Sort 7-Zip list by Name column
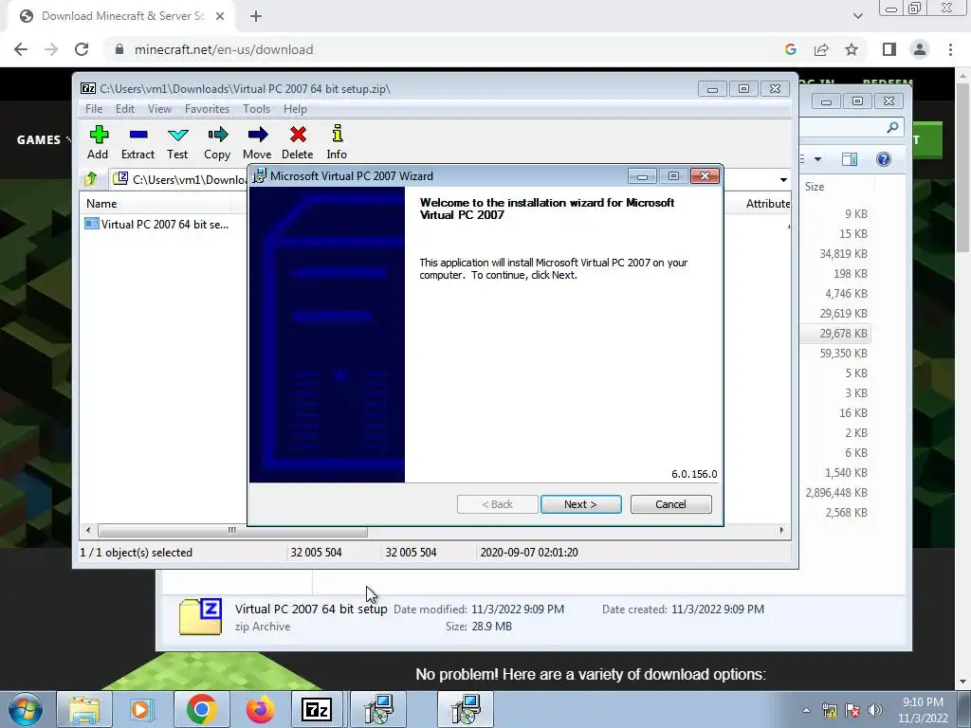Screen dimensions: 971x728 point(155,203)
